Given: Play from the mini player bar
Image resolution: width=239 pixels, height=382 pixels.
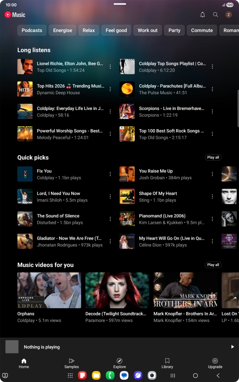Looking at the screenshot, I should coord(233,347).
